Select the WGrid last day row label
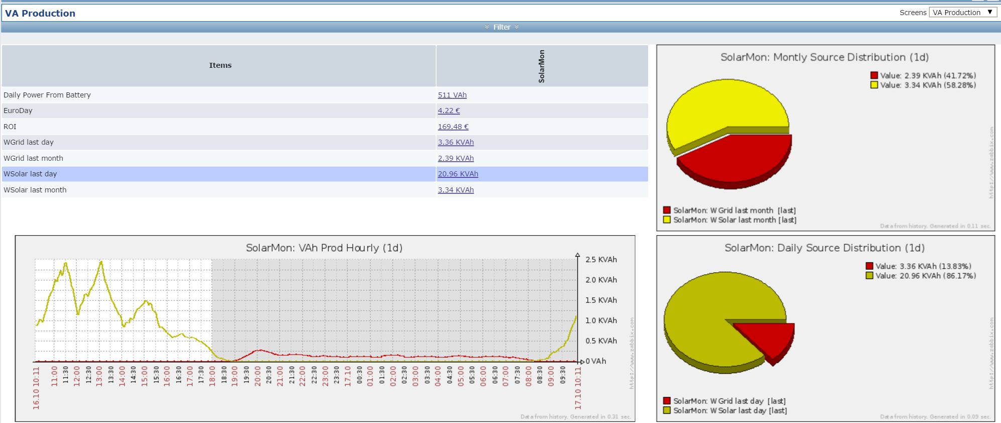The height and width of the screenshot is (423, 1001). click(x=29, y=142)
